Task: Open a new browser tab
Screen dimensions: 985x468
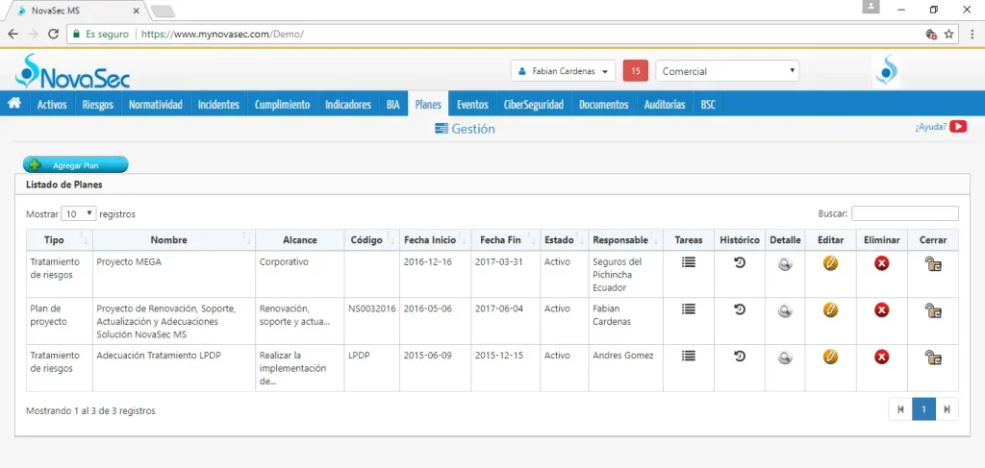Action: coord(164,11)
